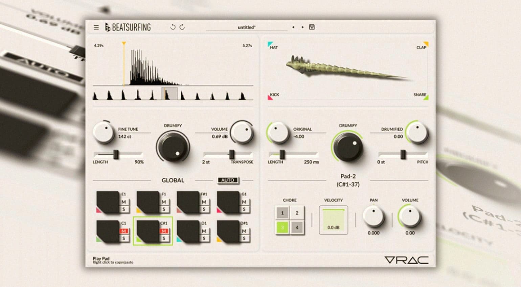Mute the D#1 pad
This screenshot has width=521, height=287.
pos(244,231)
